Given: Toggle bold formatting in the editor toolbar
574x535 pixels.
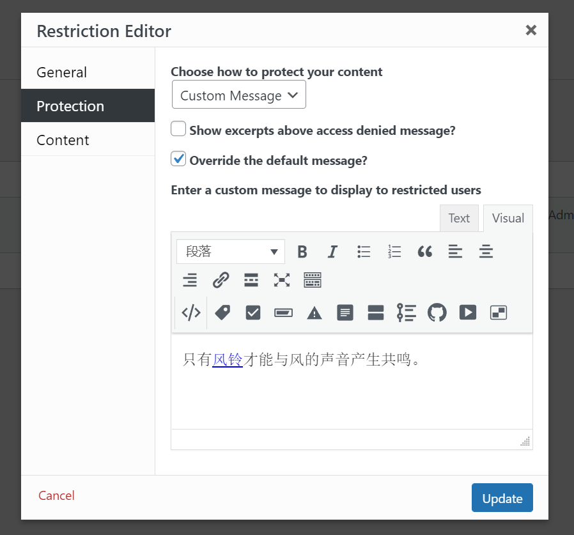Looking at the screenshot, I should point(302,252).
